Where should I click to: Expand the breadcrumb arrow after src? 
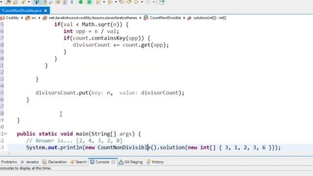point(39,18)
